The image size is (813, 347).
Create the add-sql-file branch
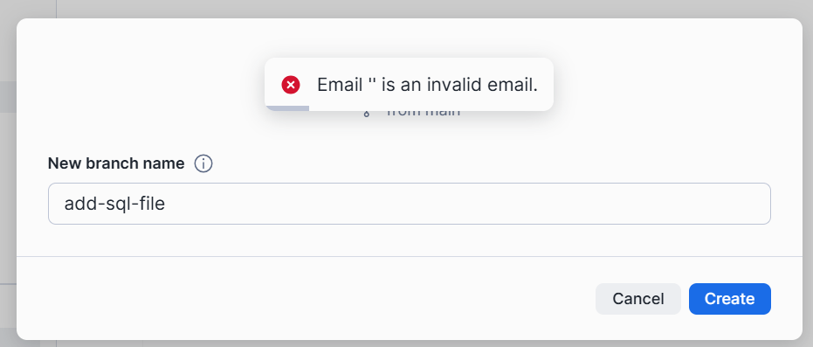click(x=729, y=299)
